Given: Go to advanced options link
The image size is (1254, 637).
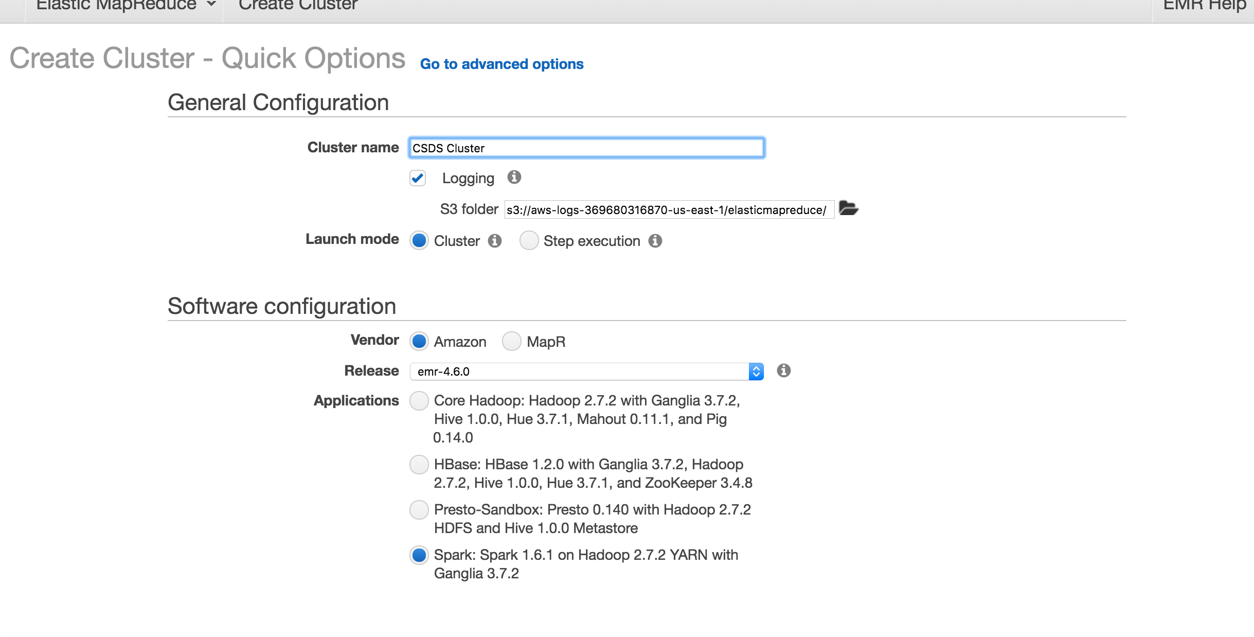Looking at the screenshot, I should click(x=501, y=64).
